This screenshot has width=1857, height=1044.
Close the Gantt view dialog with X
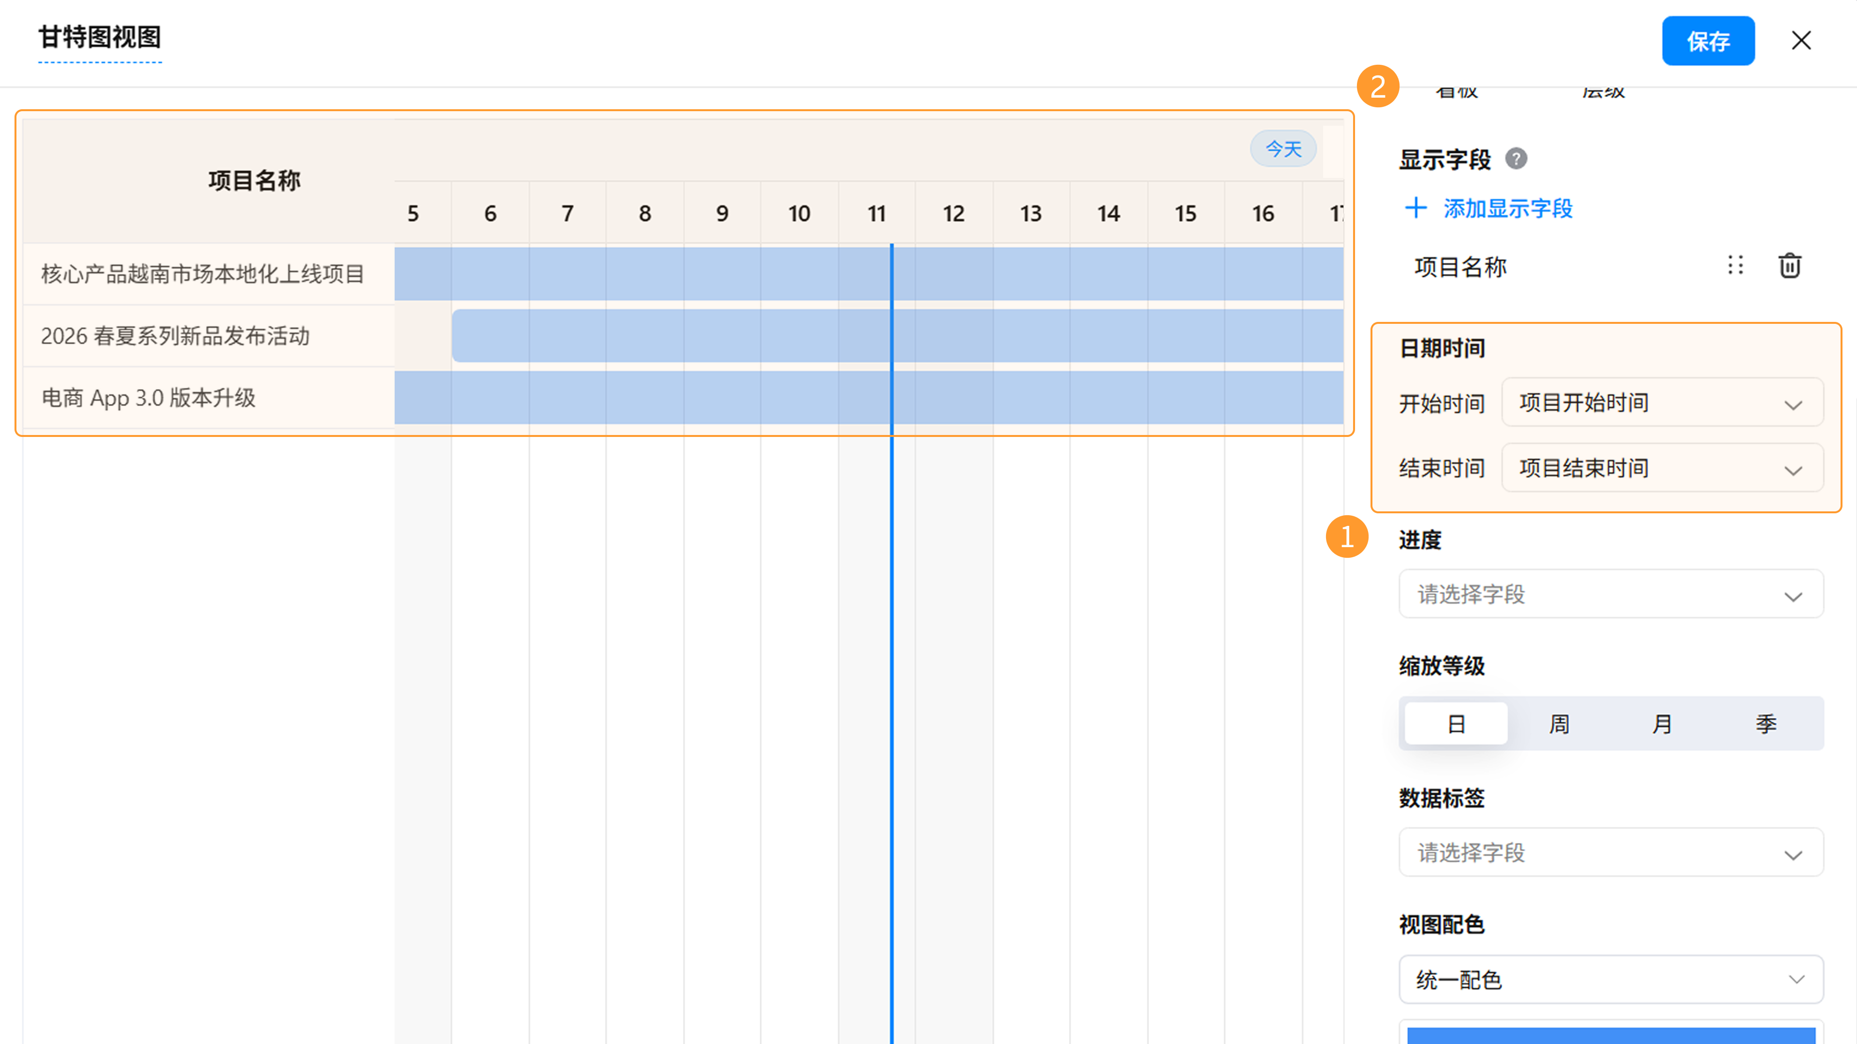[x=1801, y=40]
